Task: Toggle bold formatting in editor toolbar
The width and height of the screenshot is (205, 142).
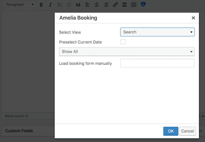Action: pos(41,5)
